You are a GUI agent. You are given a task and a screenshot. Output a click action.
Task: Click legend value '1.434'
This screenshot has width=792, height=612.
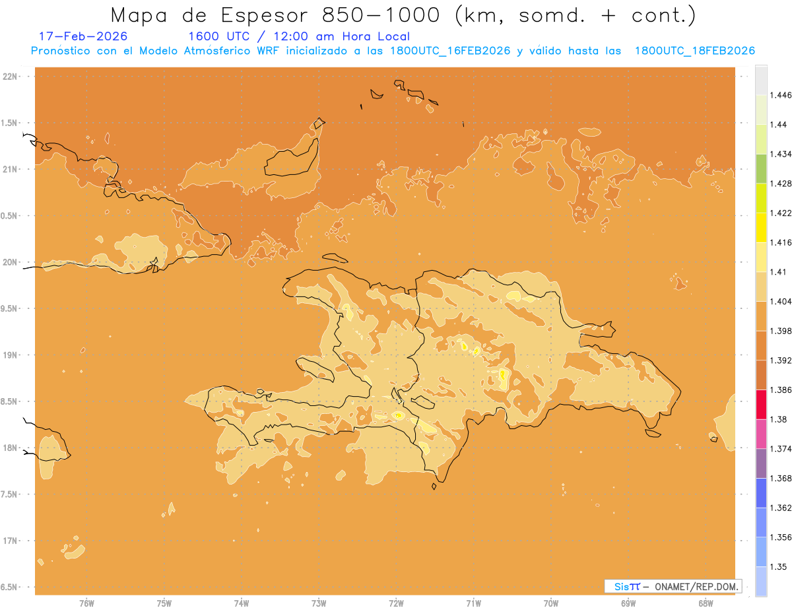point(782,154)
